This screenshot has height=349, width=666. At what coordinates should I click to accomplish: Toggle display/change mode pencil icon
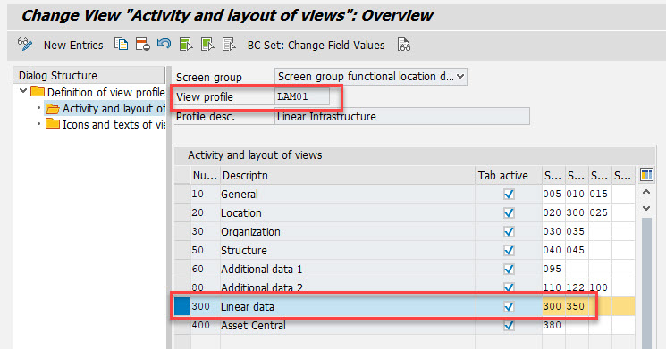coord(25,44)
